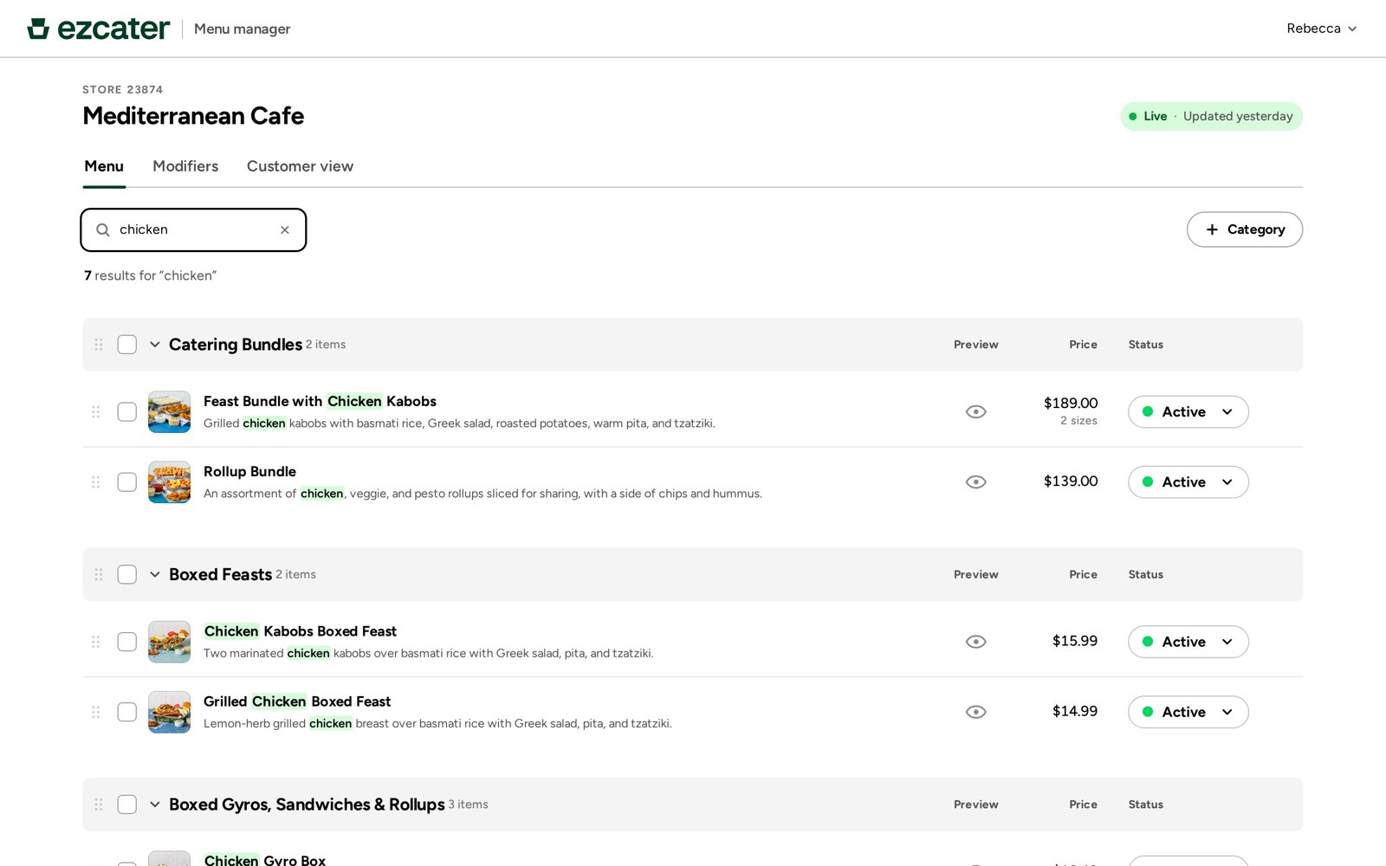The width and height of the screenshot is (1386, 866).
Task: Click the search magnifier icon
Action: [x=103, y=229]
